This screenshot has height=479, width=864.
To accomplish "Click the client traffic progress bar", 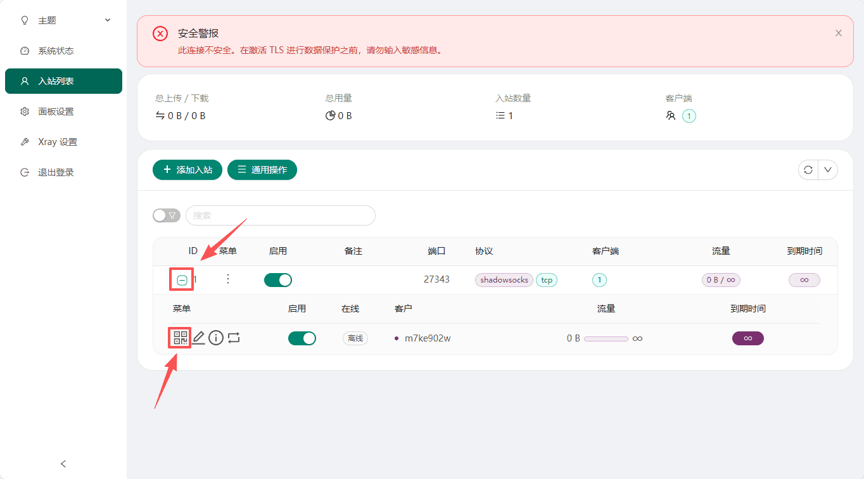I will point(606,338).
